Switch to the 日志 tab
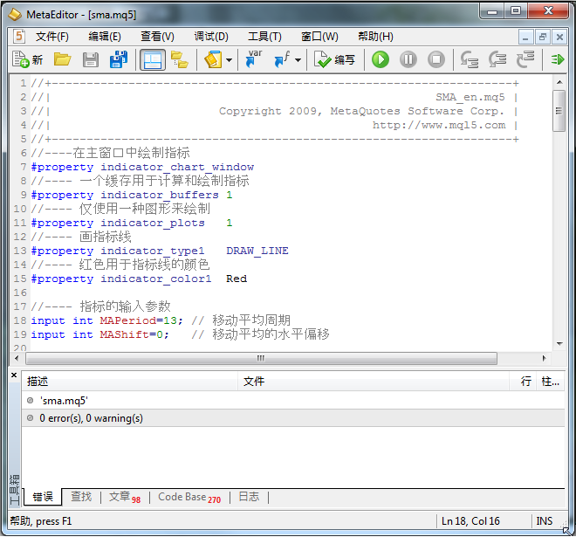Screen dimensions: 576x537 pyautogui.click(x=249, y=497)
